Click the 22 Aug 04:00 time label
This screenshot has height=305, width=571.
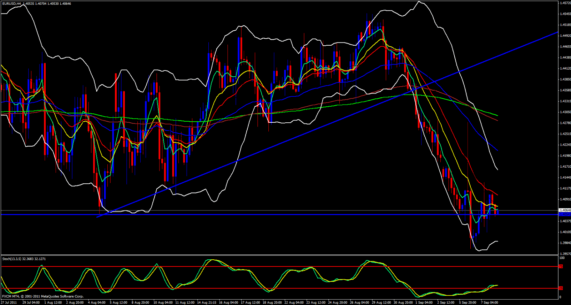click(294, 303)
